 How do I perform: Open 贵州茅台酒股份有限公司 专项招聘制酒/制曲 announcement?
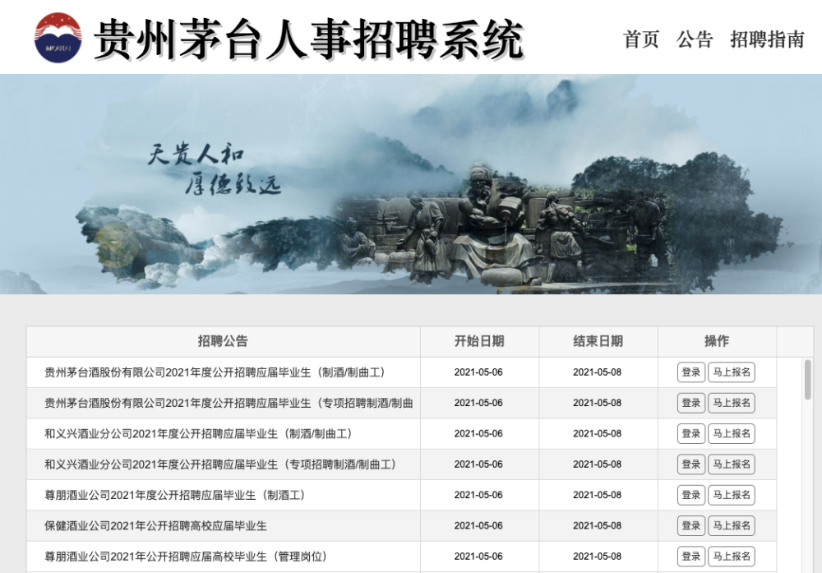pos(229,403)
